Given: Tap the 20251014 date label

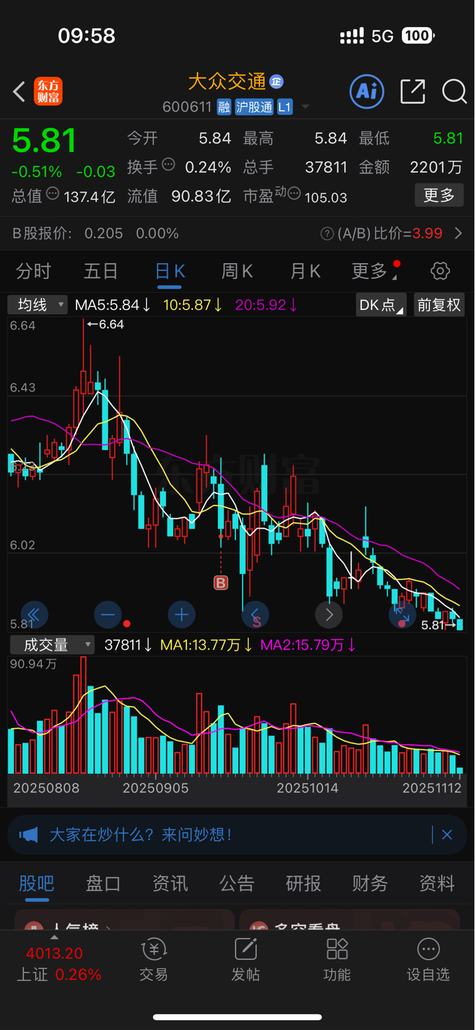Looking at the screenshot, I should [x=308, y=788].
